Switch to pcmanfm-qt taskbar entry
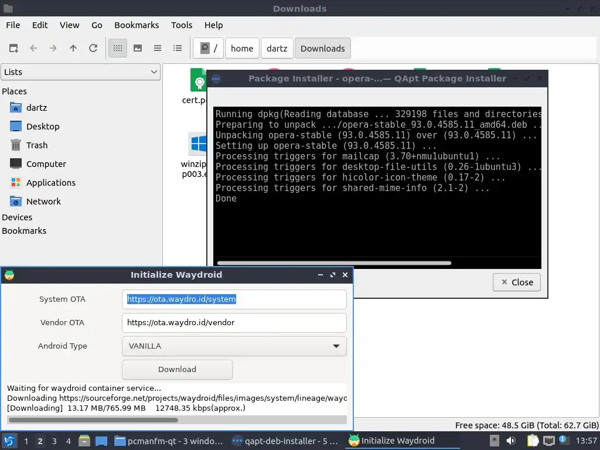Viewport: 600px width, 450px height. (169, 441)
